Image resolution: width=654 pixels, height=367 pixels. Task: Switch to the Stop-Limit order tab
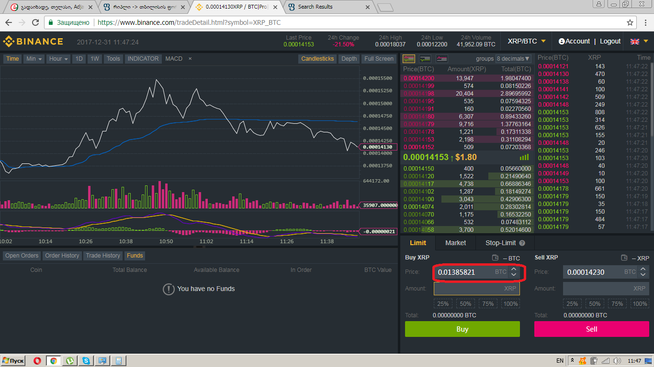pos(505,243)
